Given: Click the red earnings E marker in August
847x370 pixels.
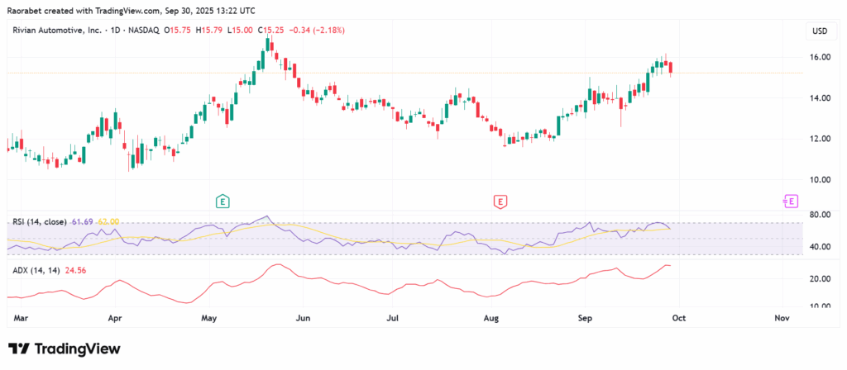Looking at the screenshot, I should [x=500, y=202].
